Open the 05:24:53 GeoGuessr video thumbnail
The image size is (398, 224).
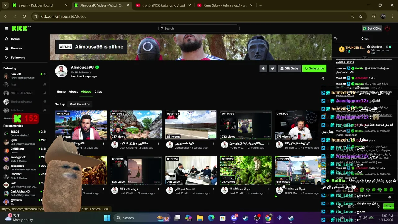tap(191, 125)
